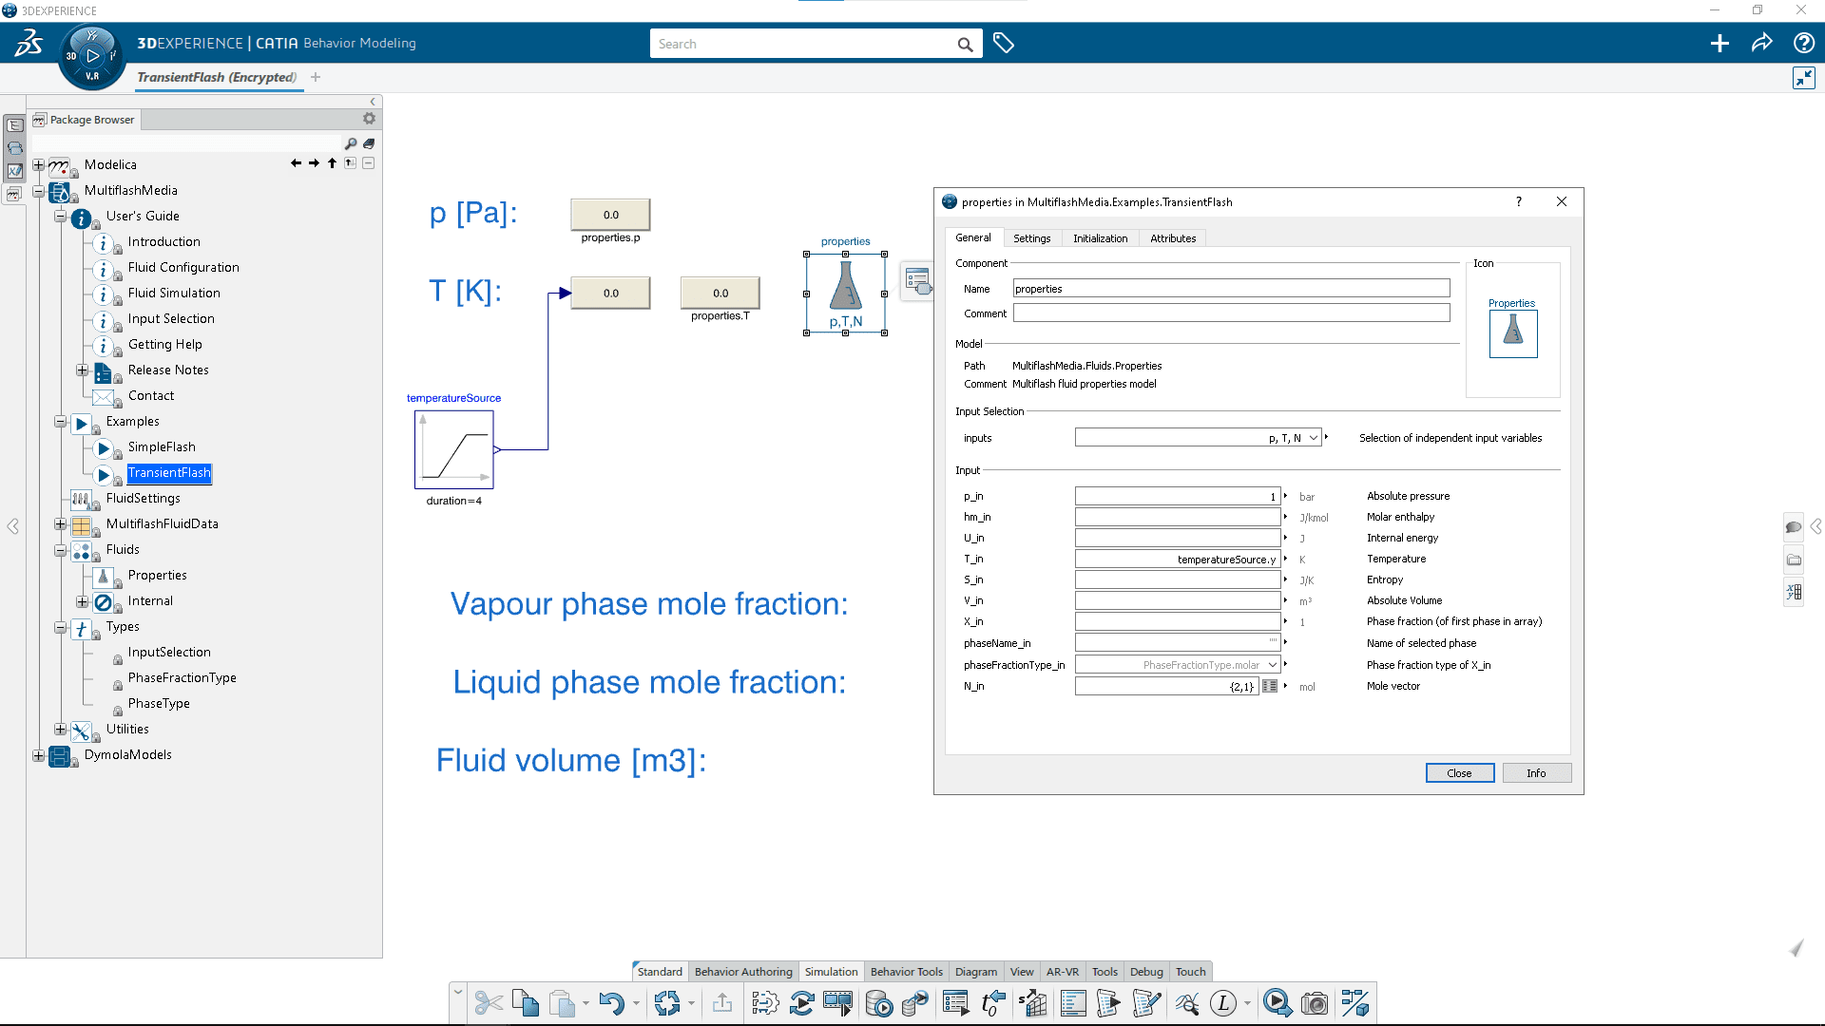Click the Behavior Authoring tab
Screen dimensions: 1825x1026
740,971
